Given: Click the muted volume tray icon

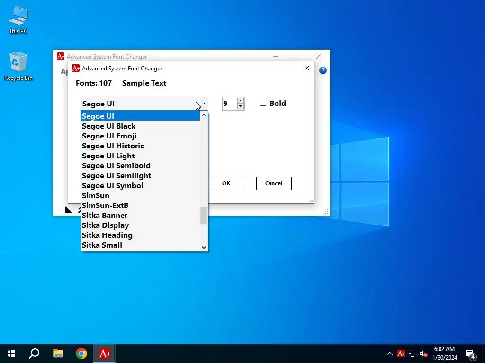Looking at the screenshot, I should [x=423, y=354].
